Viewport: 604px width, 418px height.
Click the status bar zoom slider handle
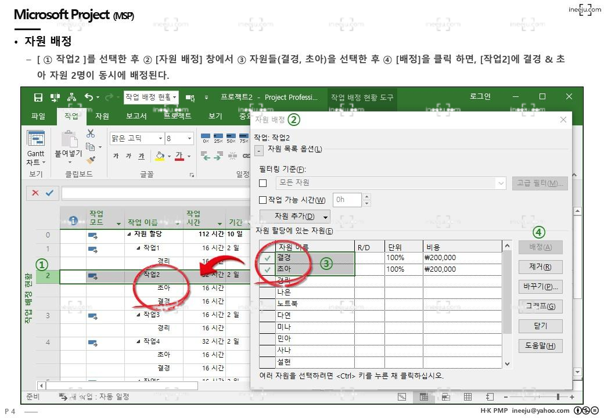558,397
